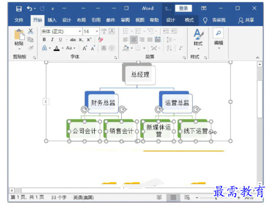
Task: Switch to the 插入 tab
Action: pos(52,20)
